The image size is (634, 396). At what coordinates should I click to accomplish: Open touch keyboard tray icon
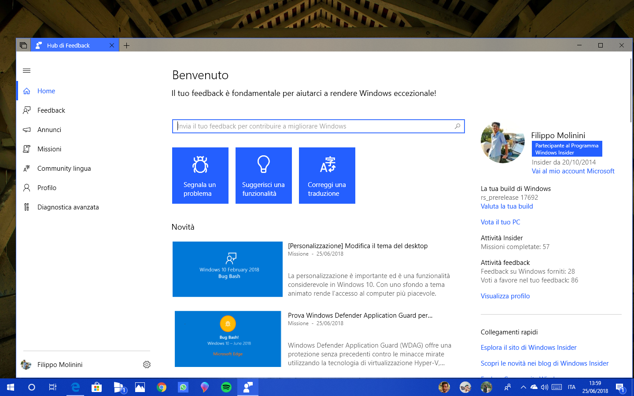(557, 387)
